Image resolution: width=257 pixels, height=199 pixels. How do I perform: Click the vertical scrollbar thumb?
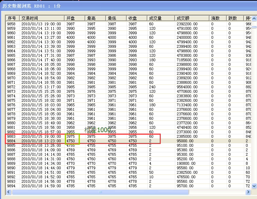[254, 27]
